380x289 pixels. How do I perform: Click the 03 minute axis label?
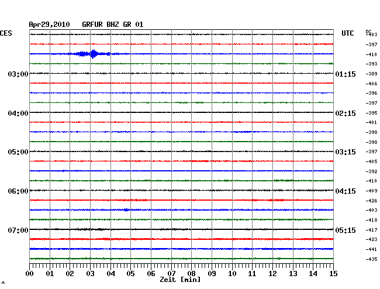point(90,274)
